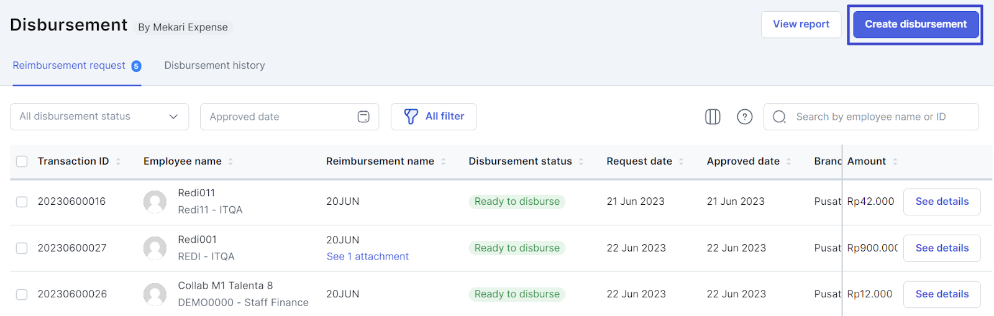See details for Rp42.000 row
Screen dimensions: 994x316
(x=942, y=202)
